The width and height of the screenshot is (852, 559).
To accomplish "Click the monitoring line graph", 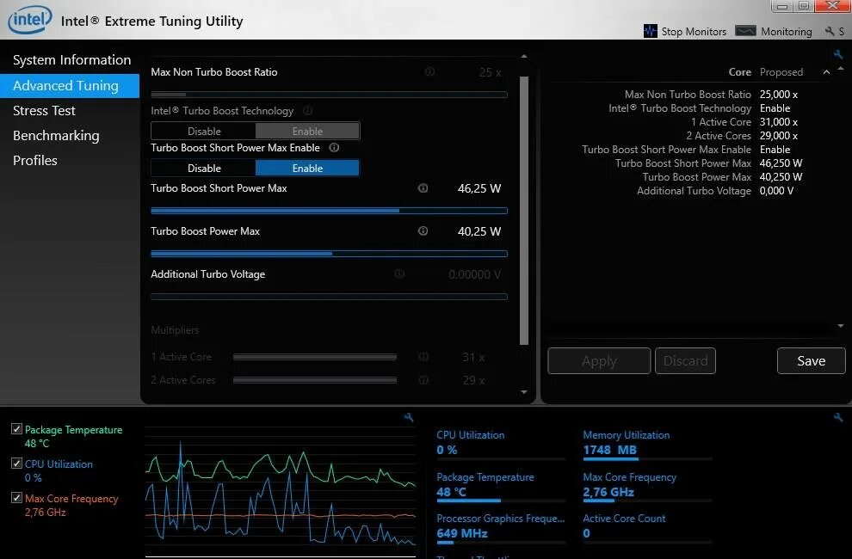I will 281,492.
